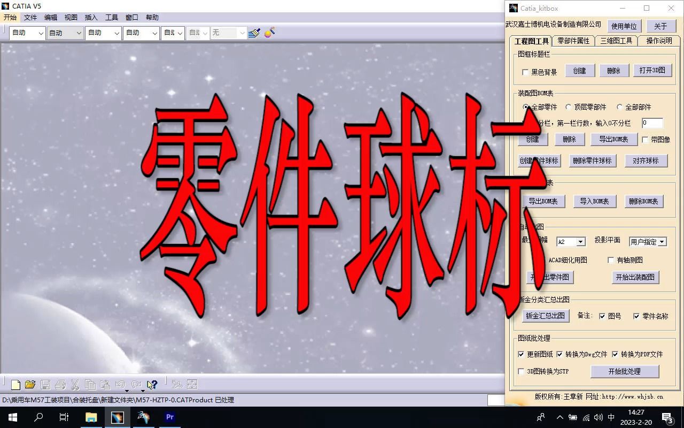This screenshot has height=428, width=684.
Task: Enable the 3D图转换为STP checkbox
Action: coord(522,371)
